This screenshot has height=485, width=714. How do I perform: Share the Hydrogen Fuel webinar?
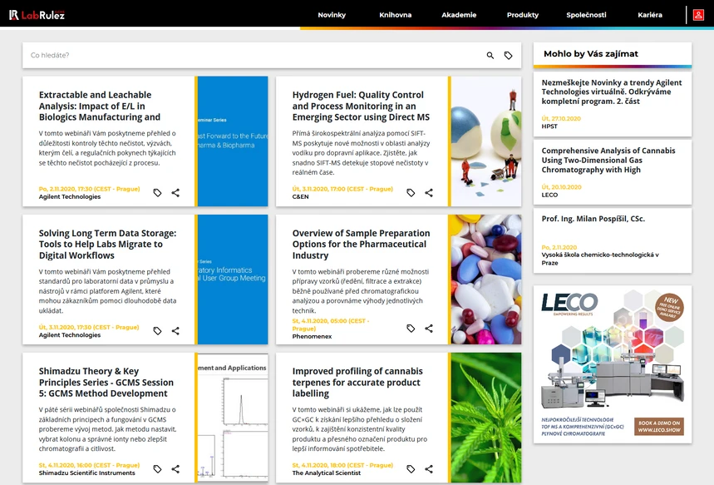point(429,193)
